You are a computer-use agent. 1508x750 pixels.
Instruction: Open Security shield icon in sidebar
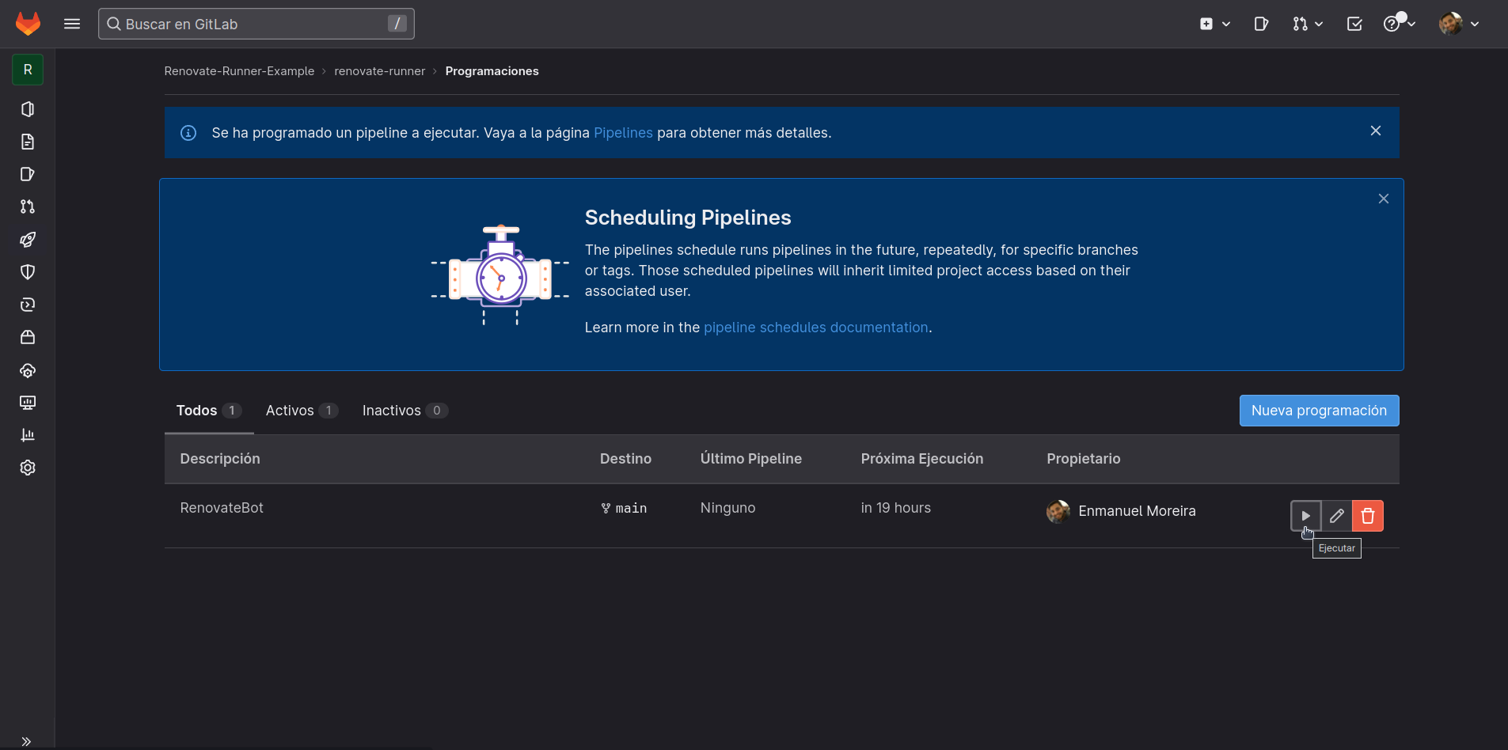[x=28, y=272]
